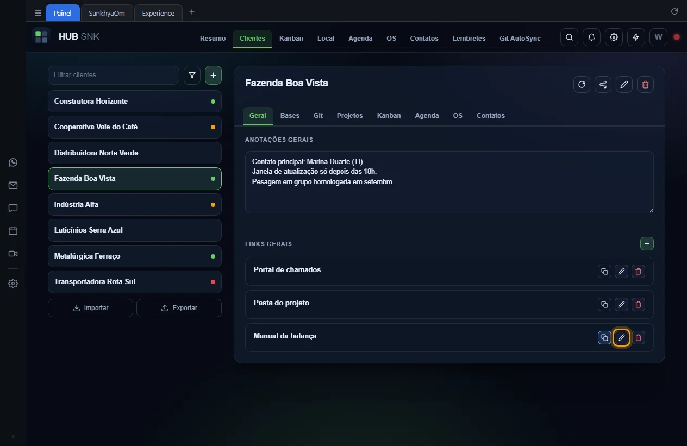Select the Bases client tab
This screenshot has width=687, height=446.
(290, 116)
